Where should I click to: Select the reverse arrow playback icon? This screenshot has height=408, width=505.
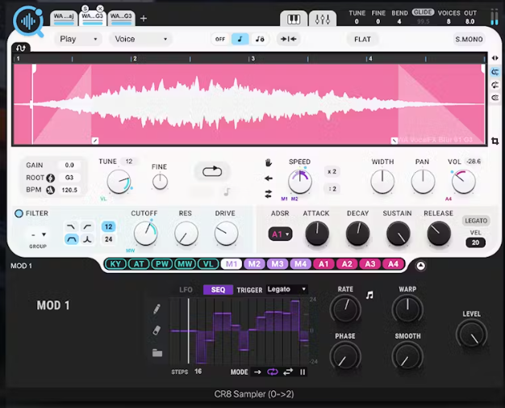coord(269,178)
